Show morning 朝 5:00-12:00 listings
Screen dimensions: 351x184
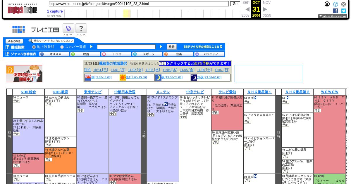[101, 77]
